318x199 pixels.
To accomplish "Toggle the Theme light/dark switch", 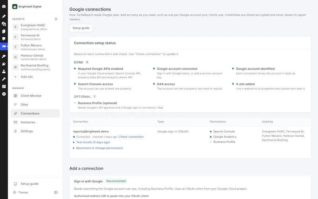I will coord(20,192).
